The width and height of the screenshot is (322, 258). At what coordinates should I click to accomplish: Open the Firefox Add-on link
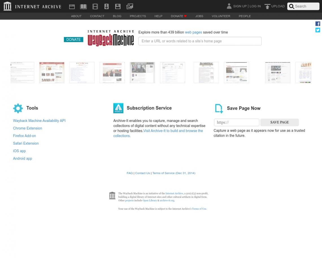pos(25,136)
